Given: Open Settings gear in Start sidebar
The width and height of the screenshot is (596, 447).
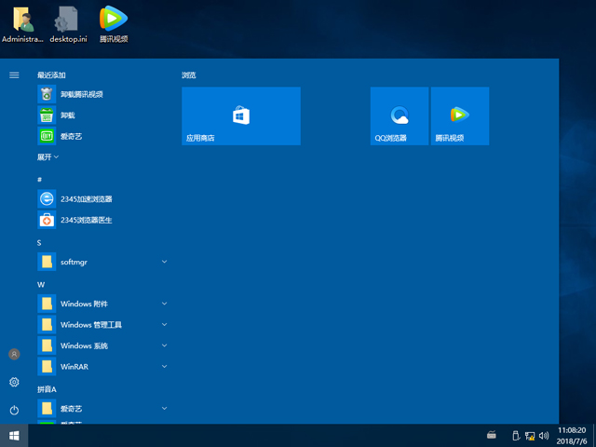Looking at the screenshot, I should pos(14,382).
